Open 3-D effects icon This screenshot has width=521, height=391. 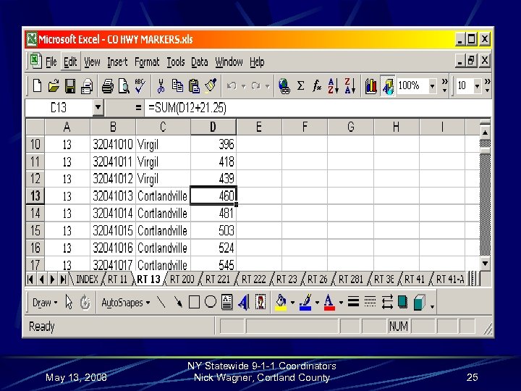coord(420,302)
